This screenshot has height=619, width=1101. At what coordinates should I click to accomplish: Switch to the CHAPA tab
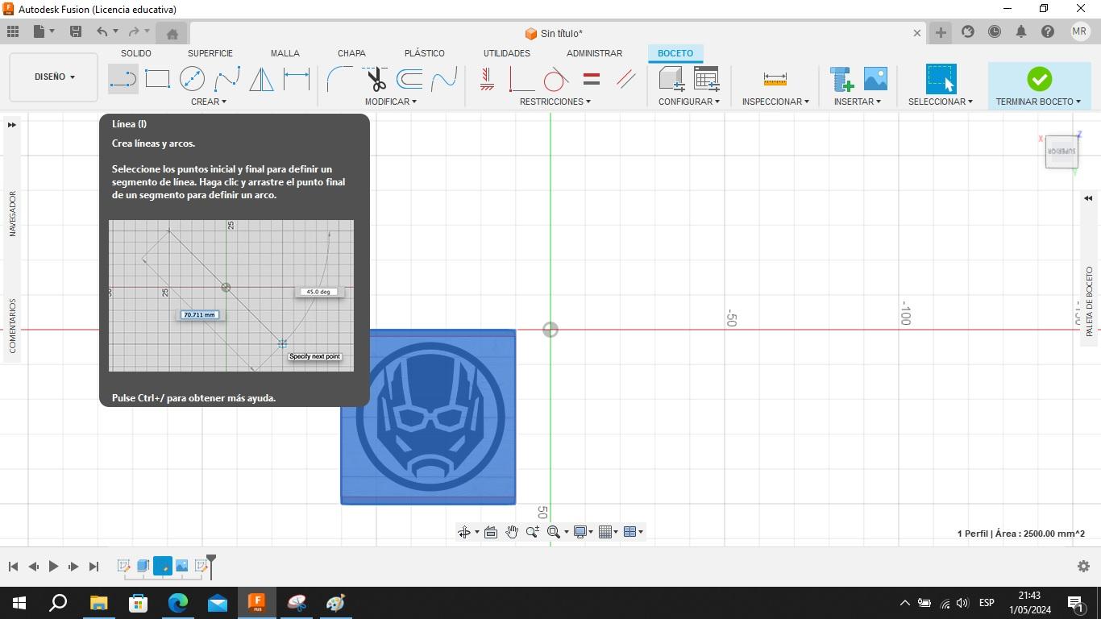coord(351,53)
